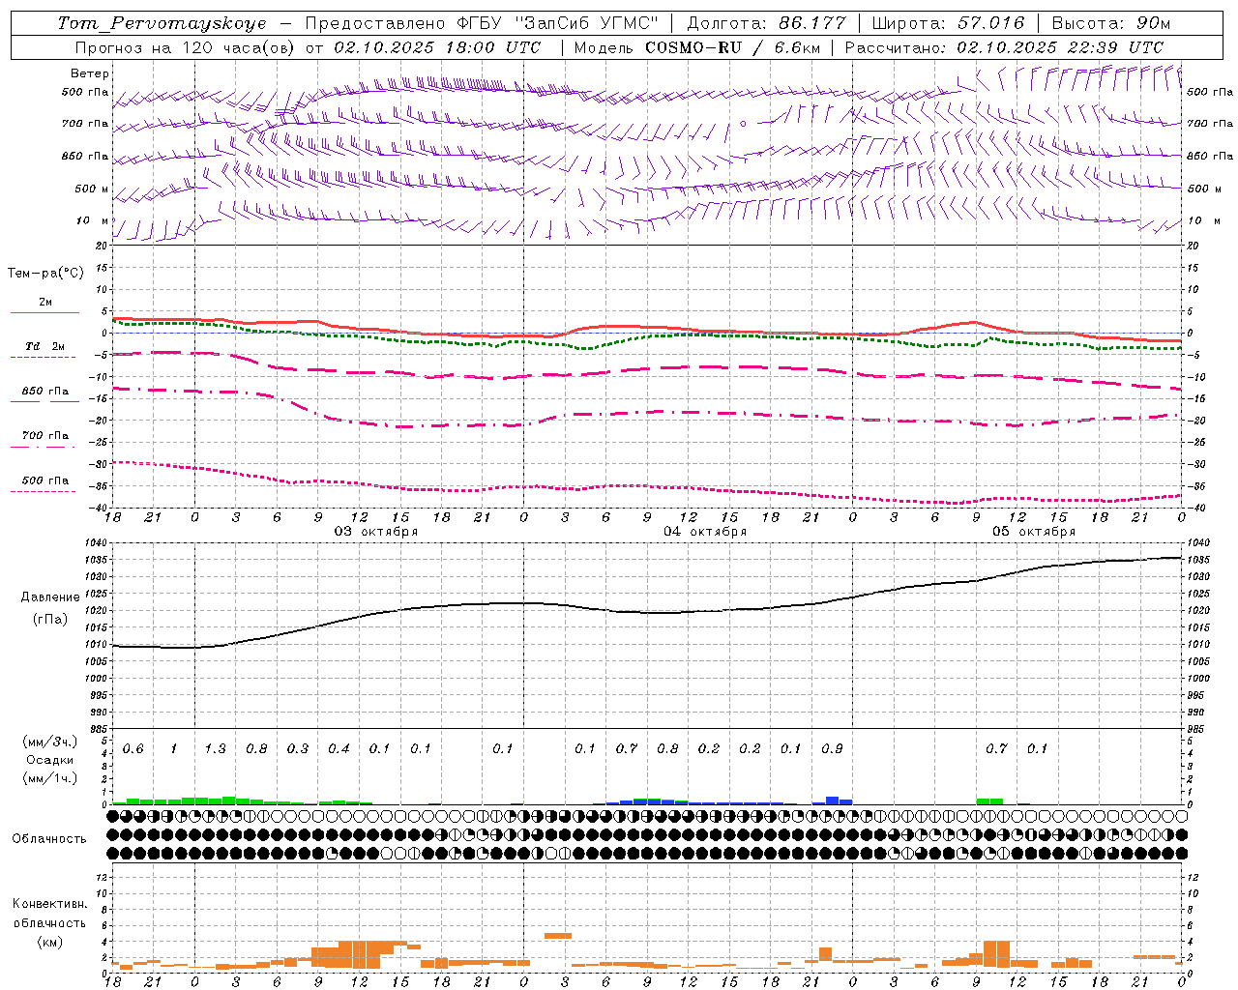Click the Ветер panel label
Image resolution: width=1238 pixels, height=990 pixels.
tap(90, 73)
